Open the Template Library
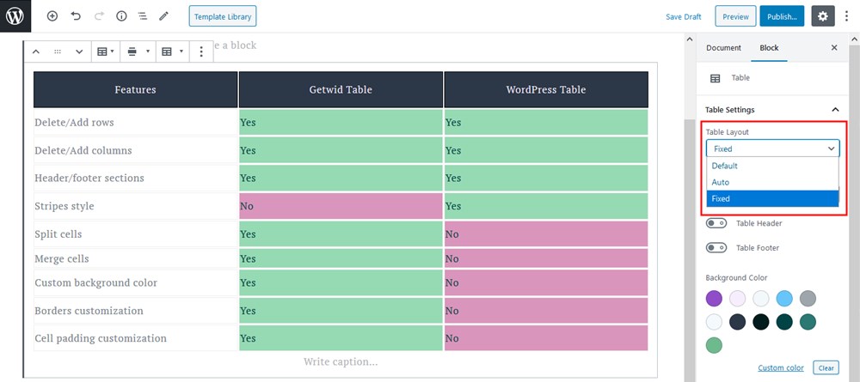The image size is (860, 382). click(223, 16)
